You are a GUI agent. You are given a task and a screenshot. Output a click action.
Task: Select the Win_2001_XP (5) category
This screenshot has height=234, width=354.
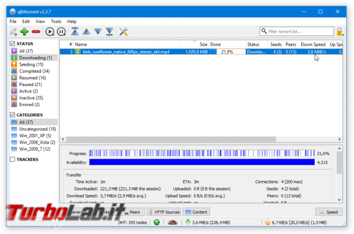pos(34,136)
